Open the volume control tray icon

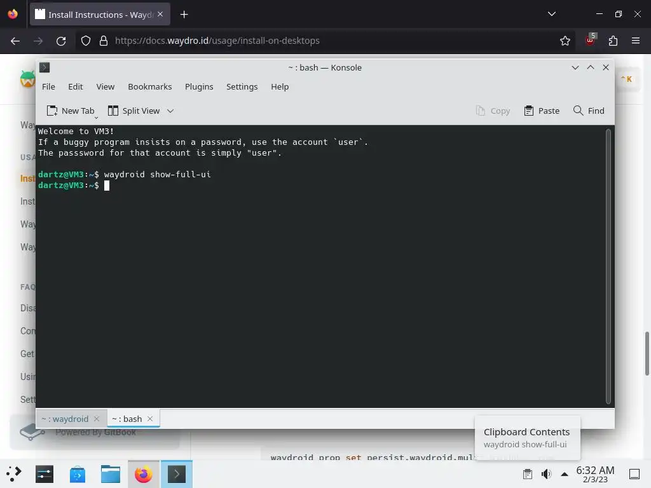click(546, 474)
